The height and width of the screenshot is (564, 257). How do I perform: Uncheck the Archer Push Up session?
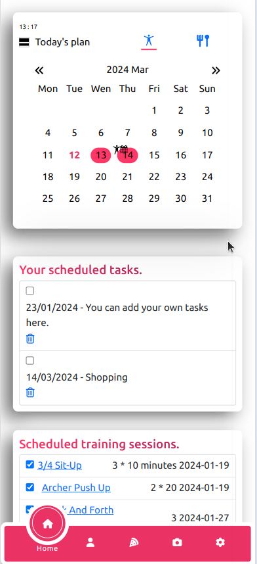[30, 487]
